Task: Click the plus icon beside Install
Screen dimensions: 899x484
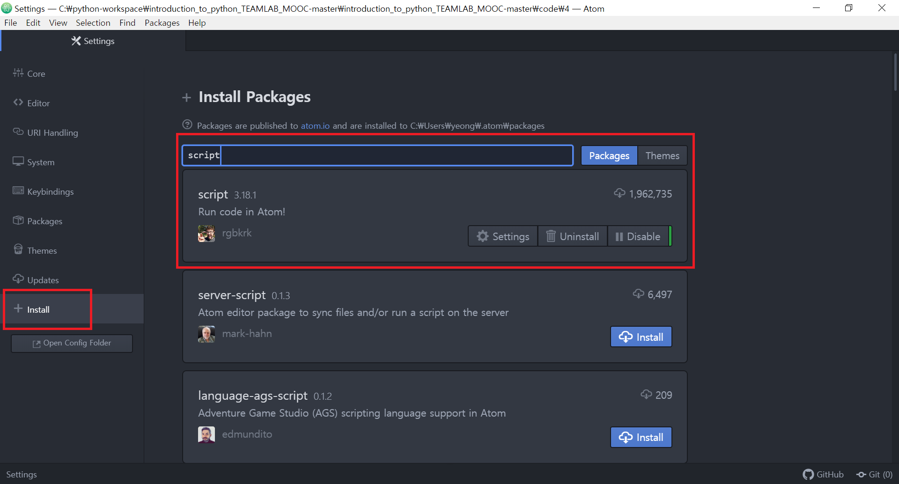Action: coord(18,308)
